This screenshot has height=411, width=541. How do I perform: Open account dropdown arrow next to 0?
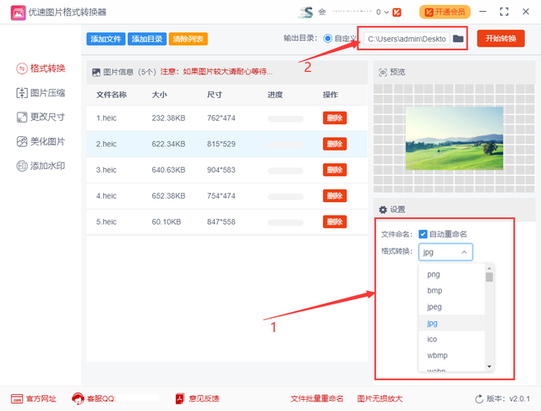(386, 13)
